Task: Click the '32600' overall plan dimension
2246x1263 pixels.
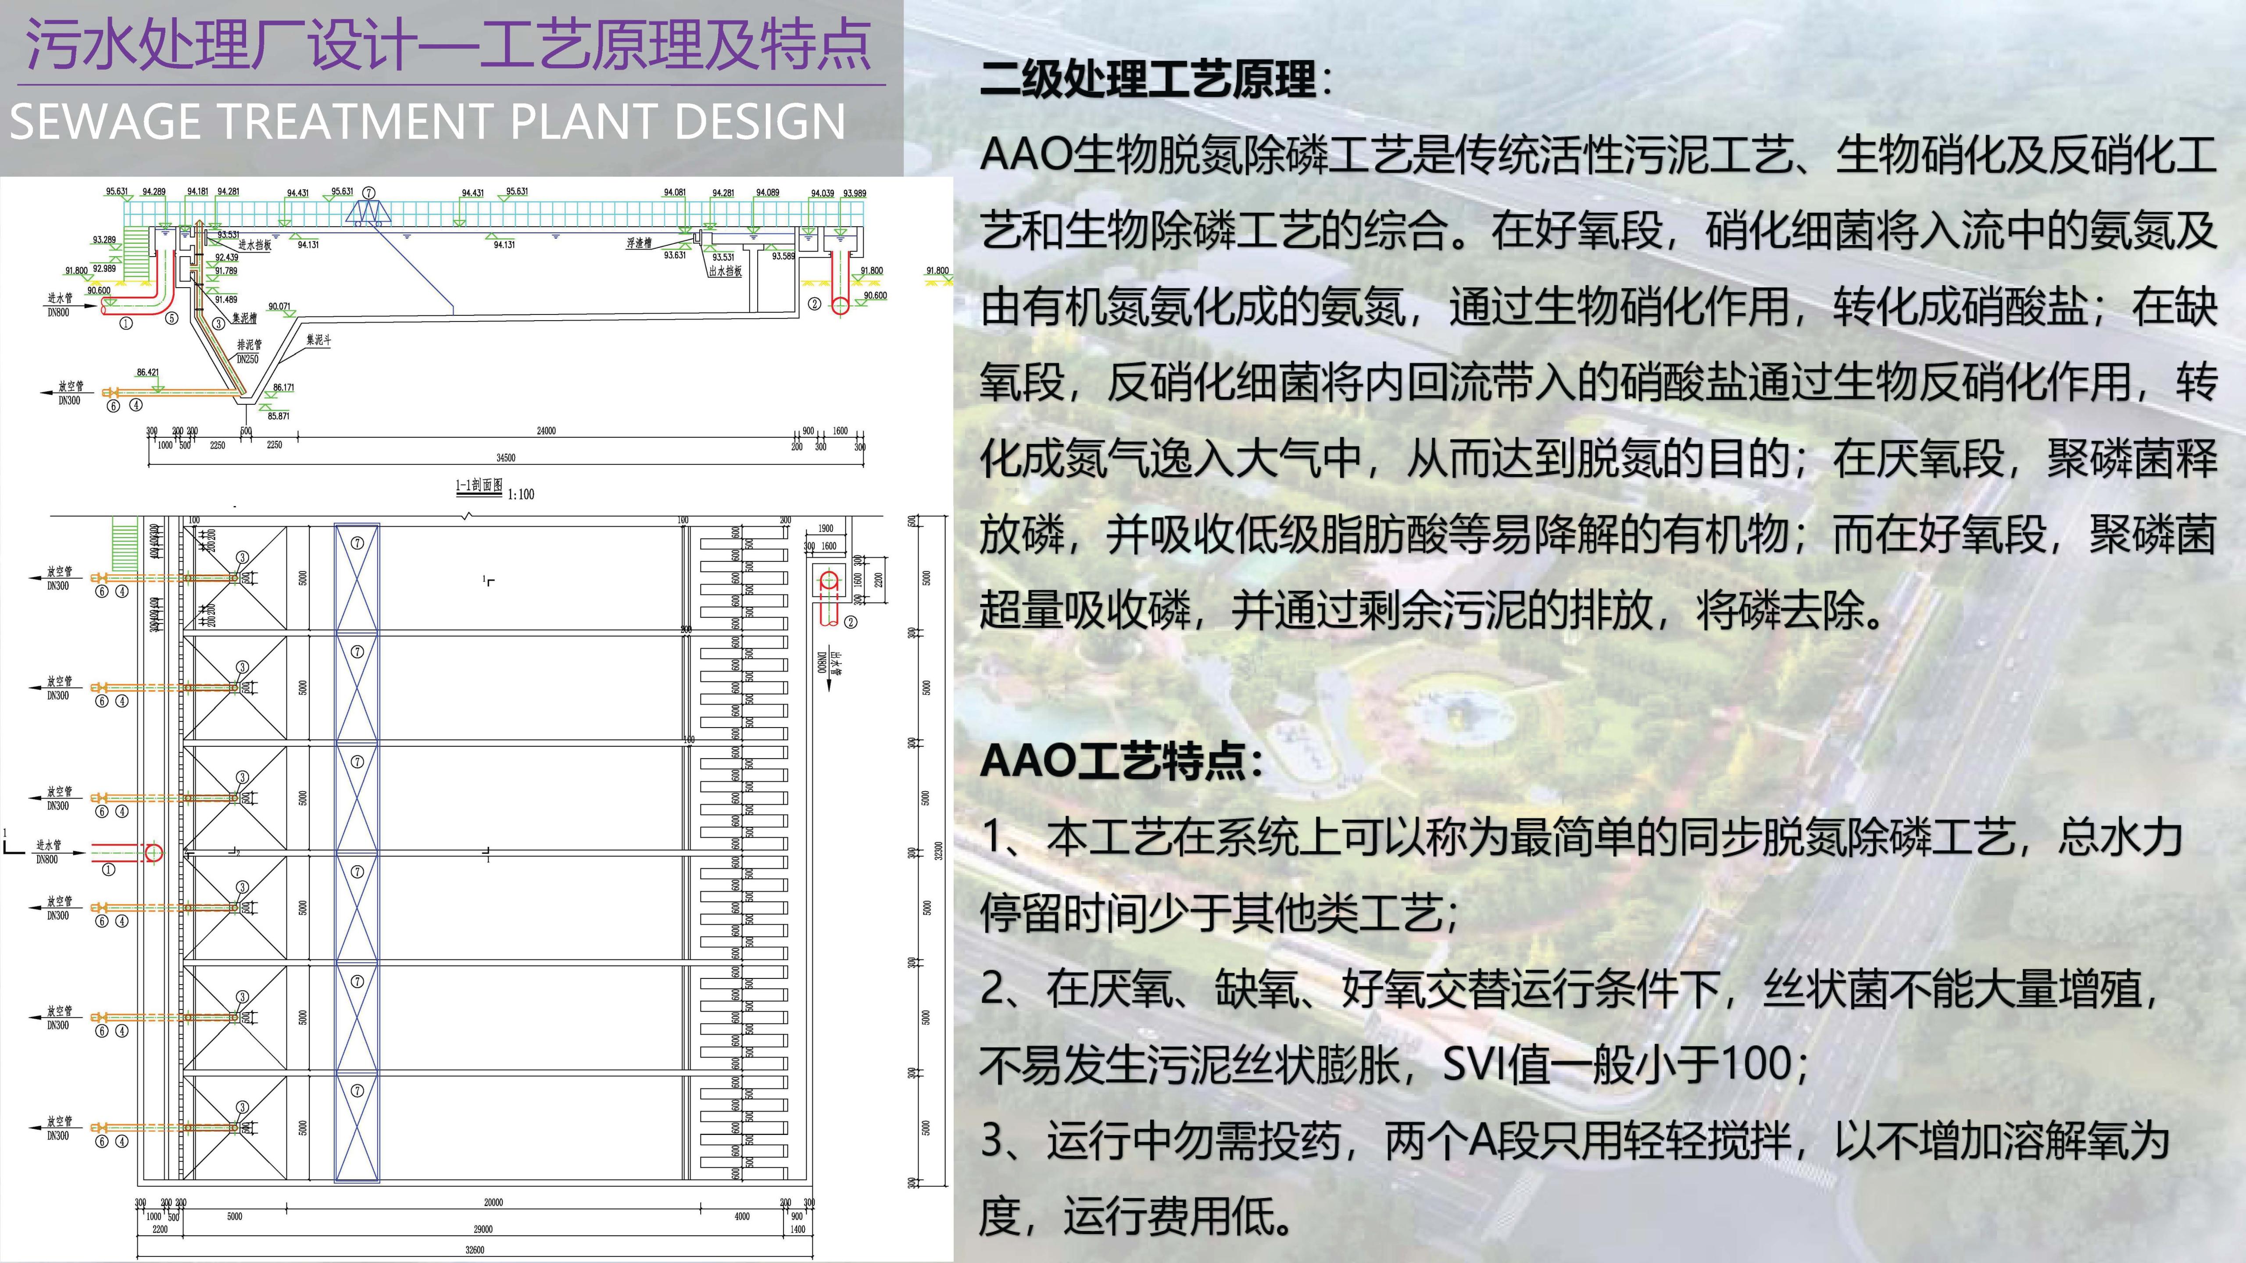Action: tap(474, 1250)
